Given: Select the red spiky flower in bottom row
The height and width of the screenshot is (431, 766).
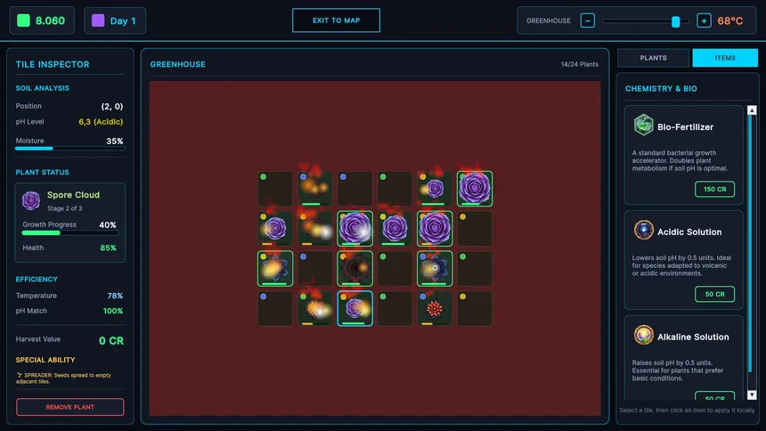Looking at the screenshot, I should point(435,308).
